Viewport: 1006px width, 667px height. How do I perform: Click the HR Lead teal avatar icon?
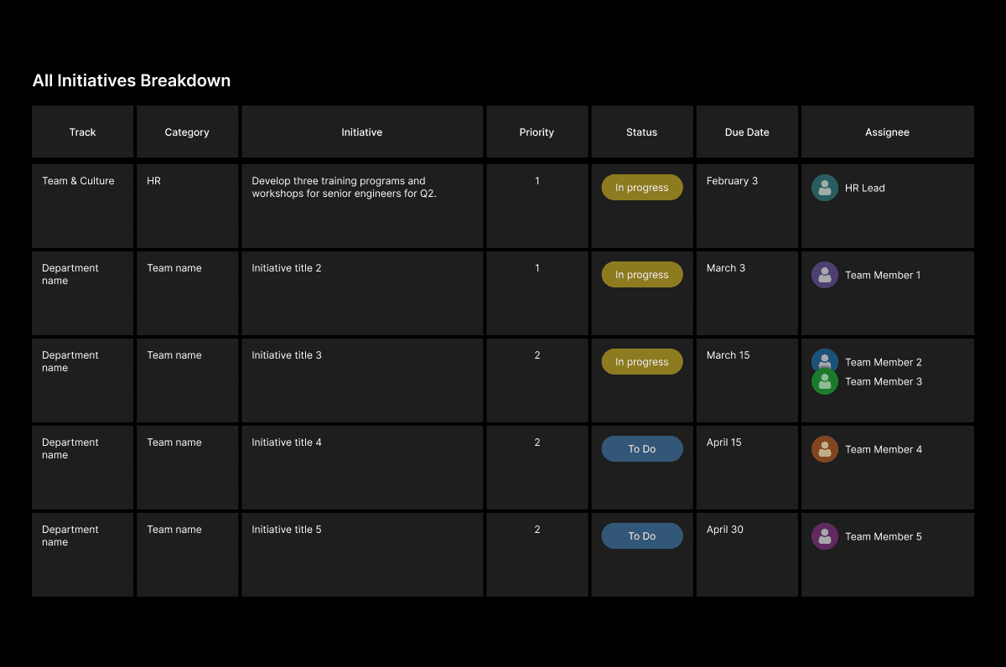825,188
